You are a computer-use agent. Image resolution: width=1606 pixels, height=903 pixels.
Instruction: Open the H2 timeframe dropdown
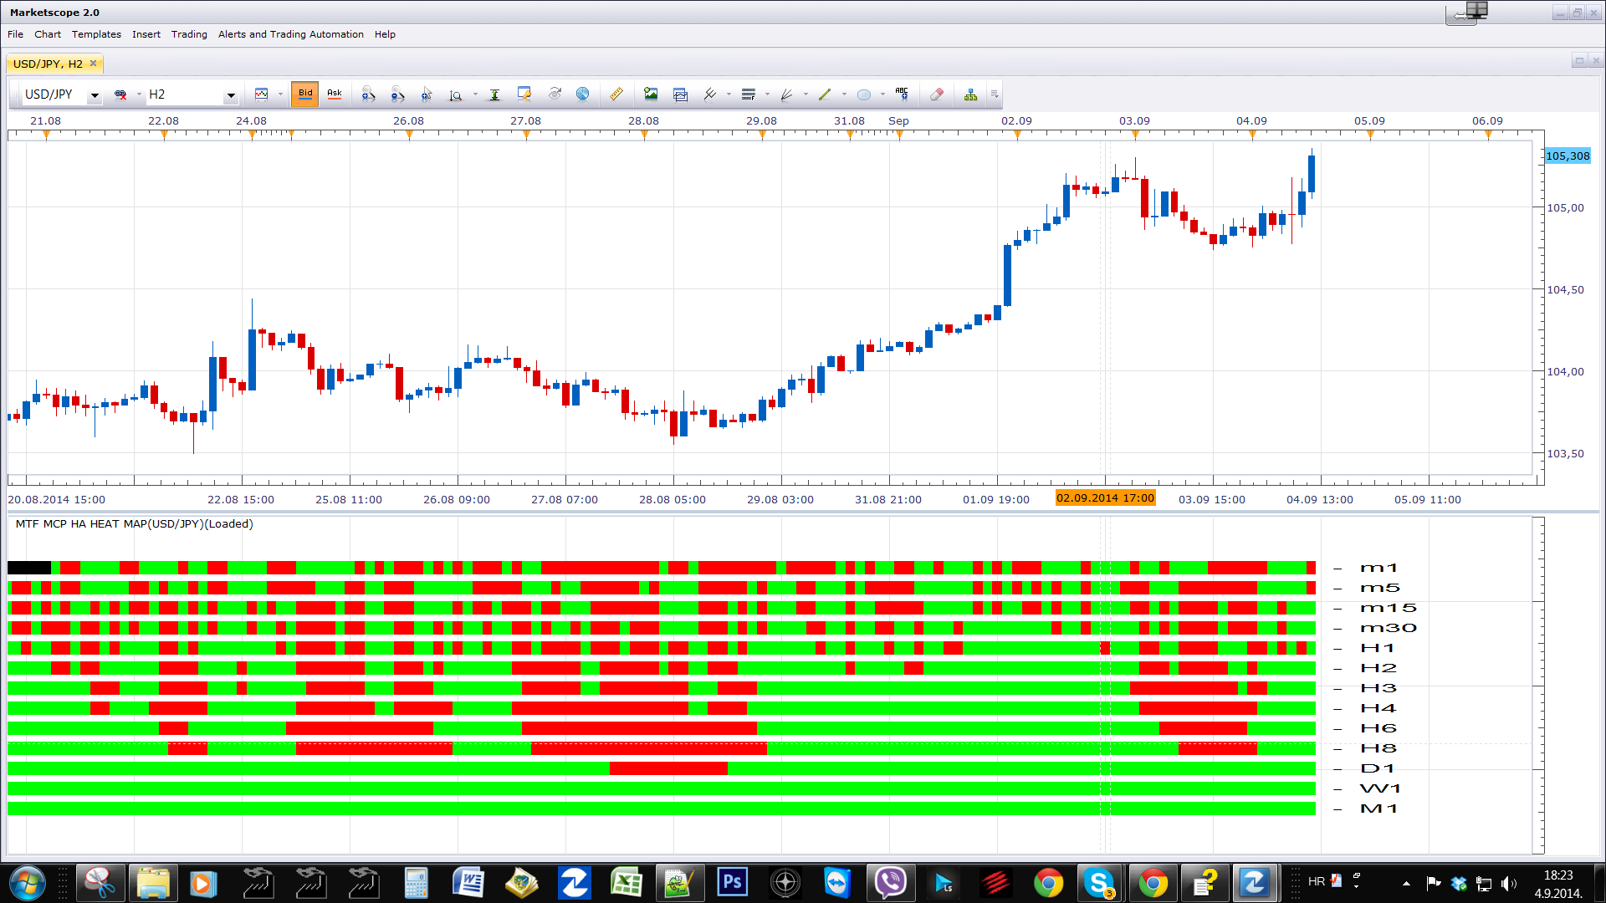click(x=231, y=95)
